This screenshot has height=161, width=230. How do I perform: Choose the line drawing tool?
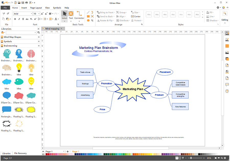(x=88, y=12)
